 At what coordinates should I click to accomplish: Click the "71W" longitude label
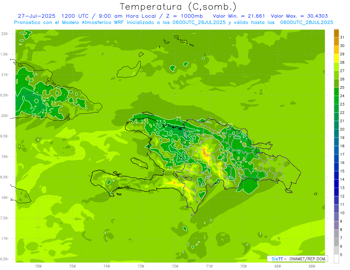(x=209, y=266)
